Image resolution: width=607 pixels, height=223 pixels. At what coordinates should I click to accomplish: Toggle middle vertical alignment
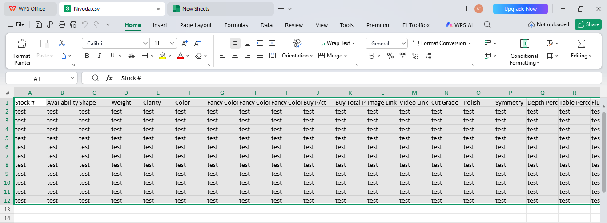[x=235, y=43]
